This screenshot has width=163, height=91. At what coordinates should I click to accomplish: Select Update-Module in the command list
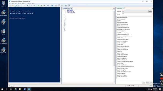[120, 53]
